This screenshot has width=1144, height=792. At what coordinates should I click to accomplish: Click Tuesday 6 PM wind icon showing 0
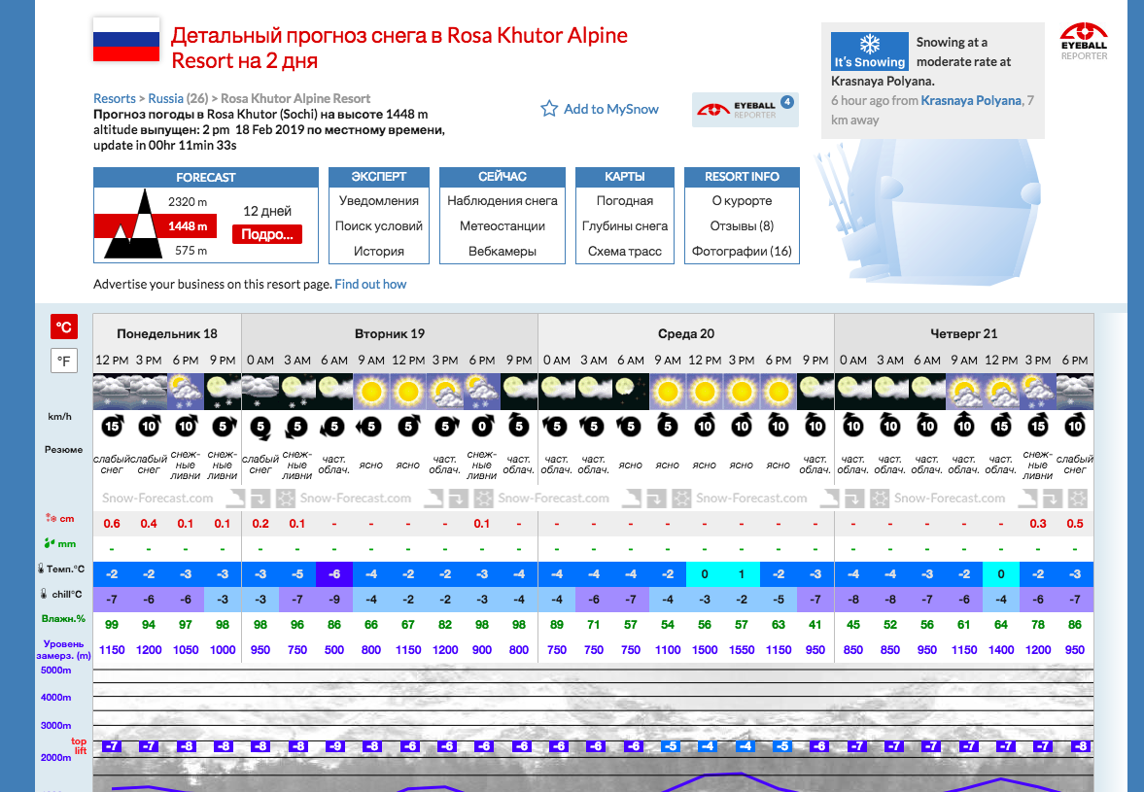(482, 426)
